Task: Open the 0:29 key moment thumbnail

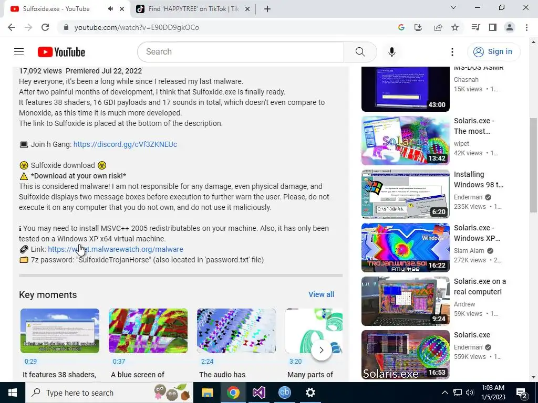Action: (60, 331)
